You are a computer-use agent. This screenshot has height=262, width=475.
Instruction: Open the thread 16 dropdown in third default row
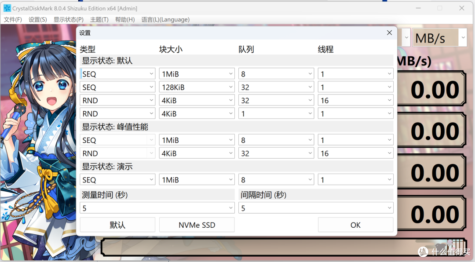click(x=356, y=100)
